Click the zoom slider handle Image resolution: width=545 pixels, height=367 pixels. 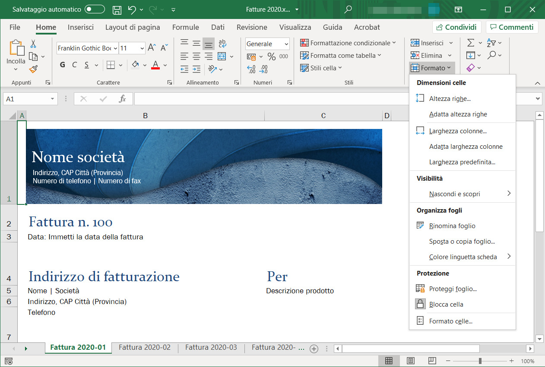480,361
